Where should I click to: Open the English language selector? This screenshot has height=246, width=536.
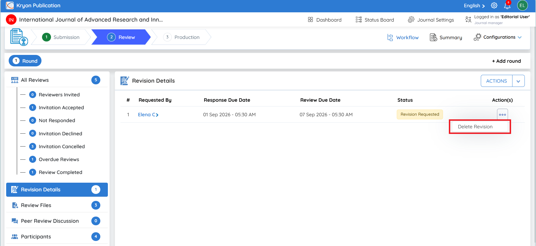coord(474,6)
